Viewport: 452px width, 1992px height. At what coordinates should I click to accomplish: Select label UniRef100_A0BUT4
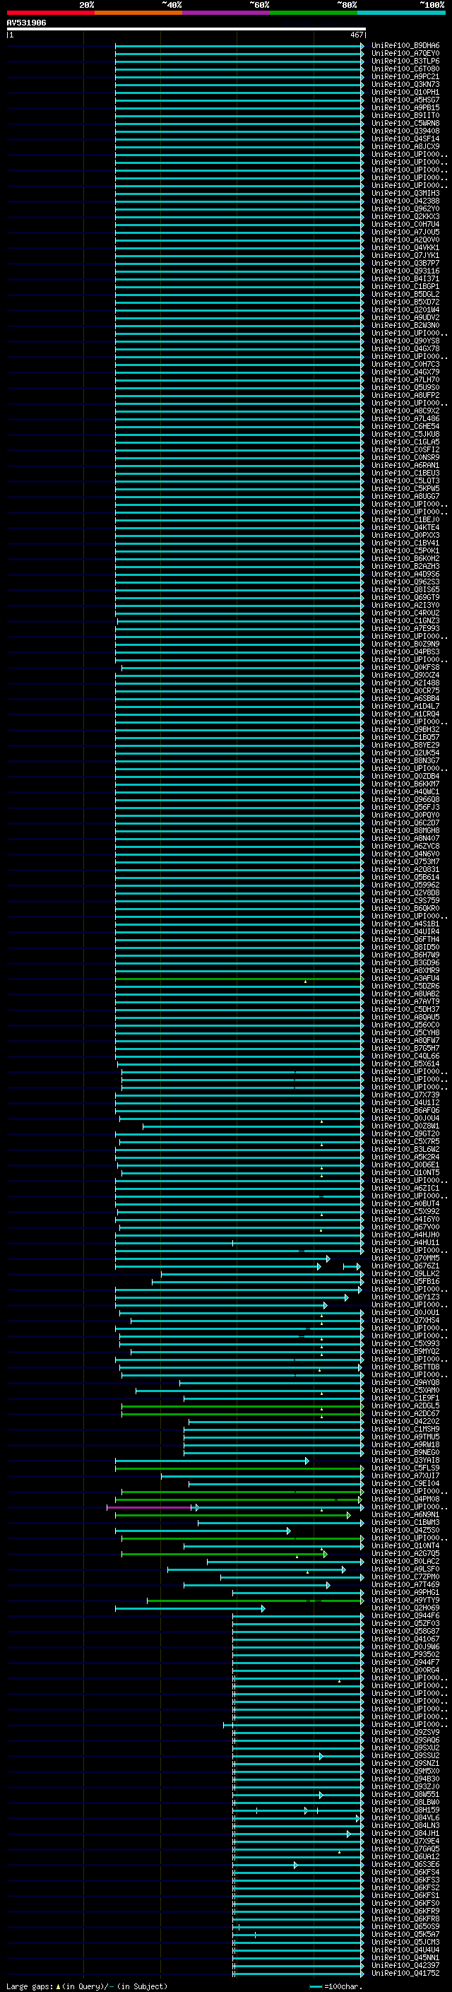click(x=405, y=1204)
